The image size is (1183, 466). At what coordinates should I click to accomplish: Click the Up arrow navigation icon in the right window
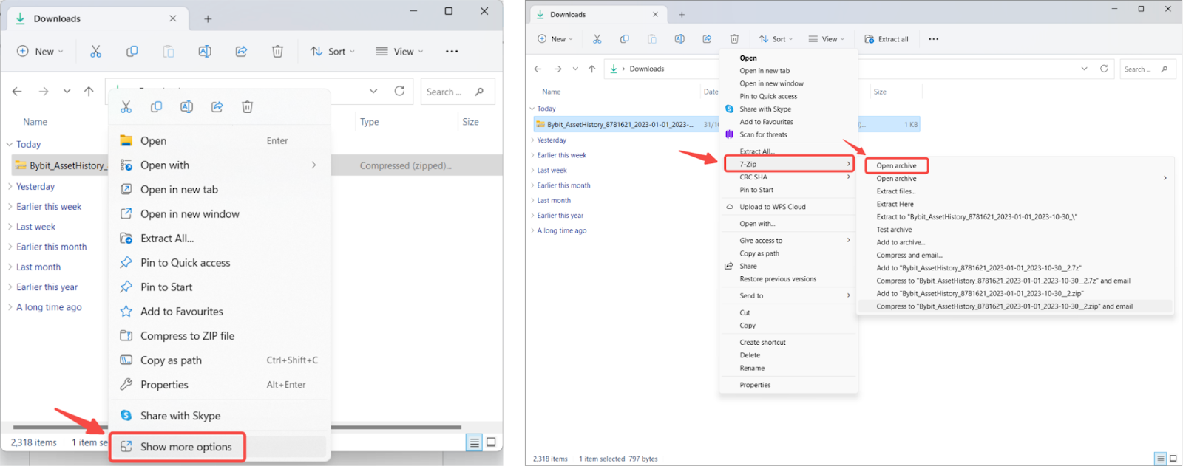pos(591,69)
